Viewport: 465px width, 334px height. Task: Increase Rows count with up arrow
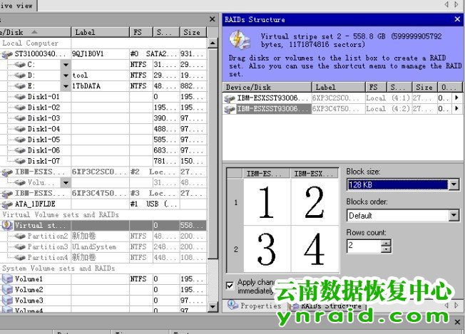coord(387,242)
